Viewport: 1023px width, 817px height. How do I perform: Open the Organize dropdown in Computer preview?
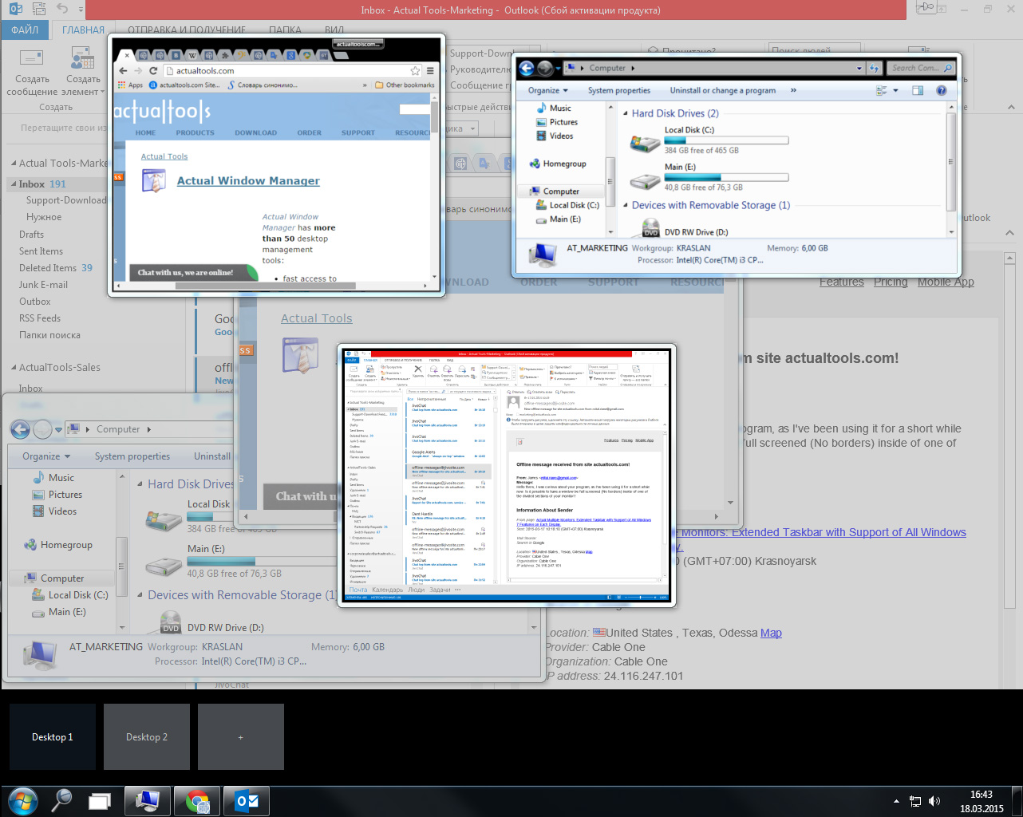pyautogui.click(x=547, y=90)
